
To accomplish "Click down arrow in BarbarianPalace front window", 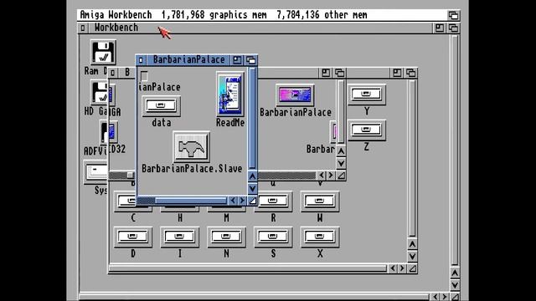I will coord(252,188).
